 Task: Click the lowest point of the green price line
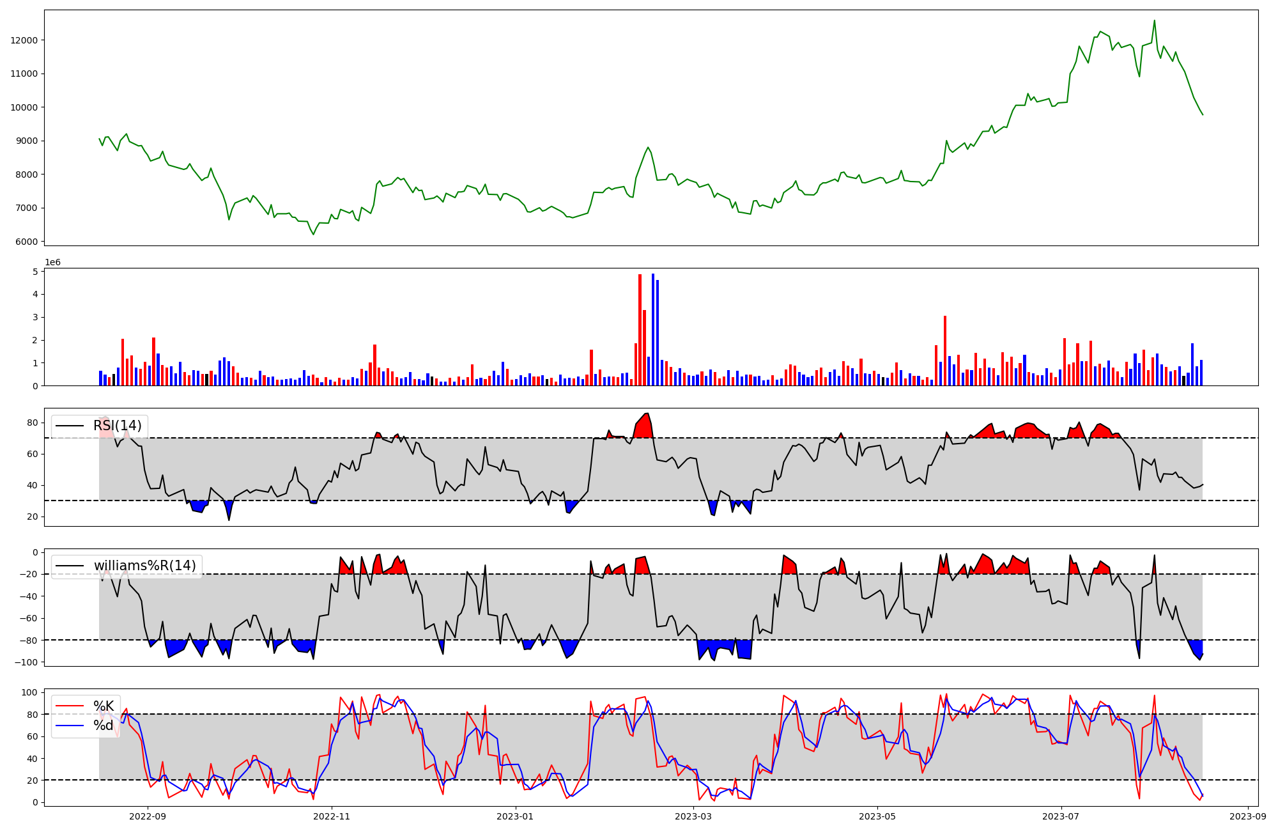[x=313, y=235]
